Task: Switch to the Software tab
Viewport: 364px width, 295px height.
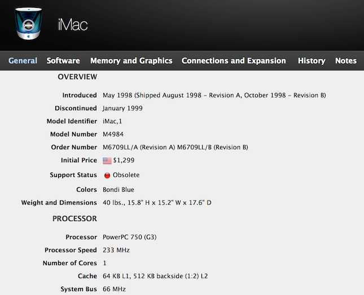Action: (x=63, y=60)
